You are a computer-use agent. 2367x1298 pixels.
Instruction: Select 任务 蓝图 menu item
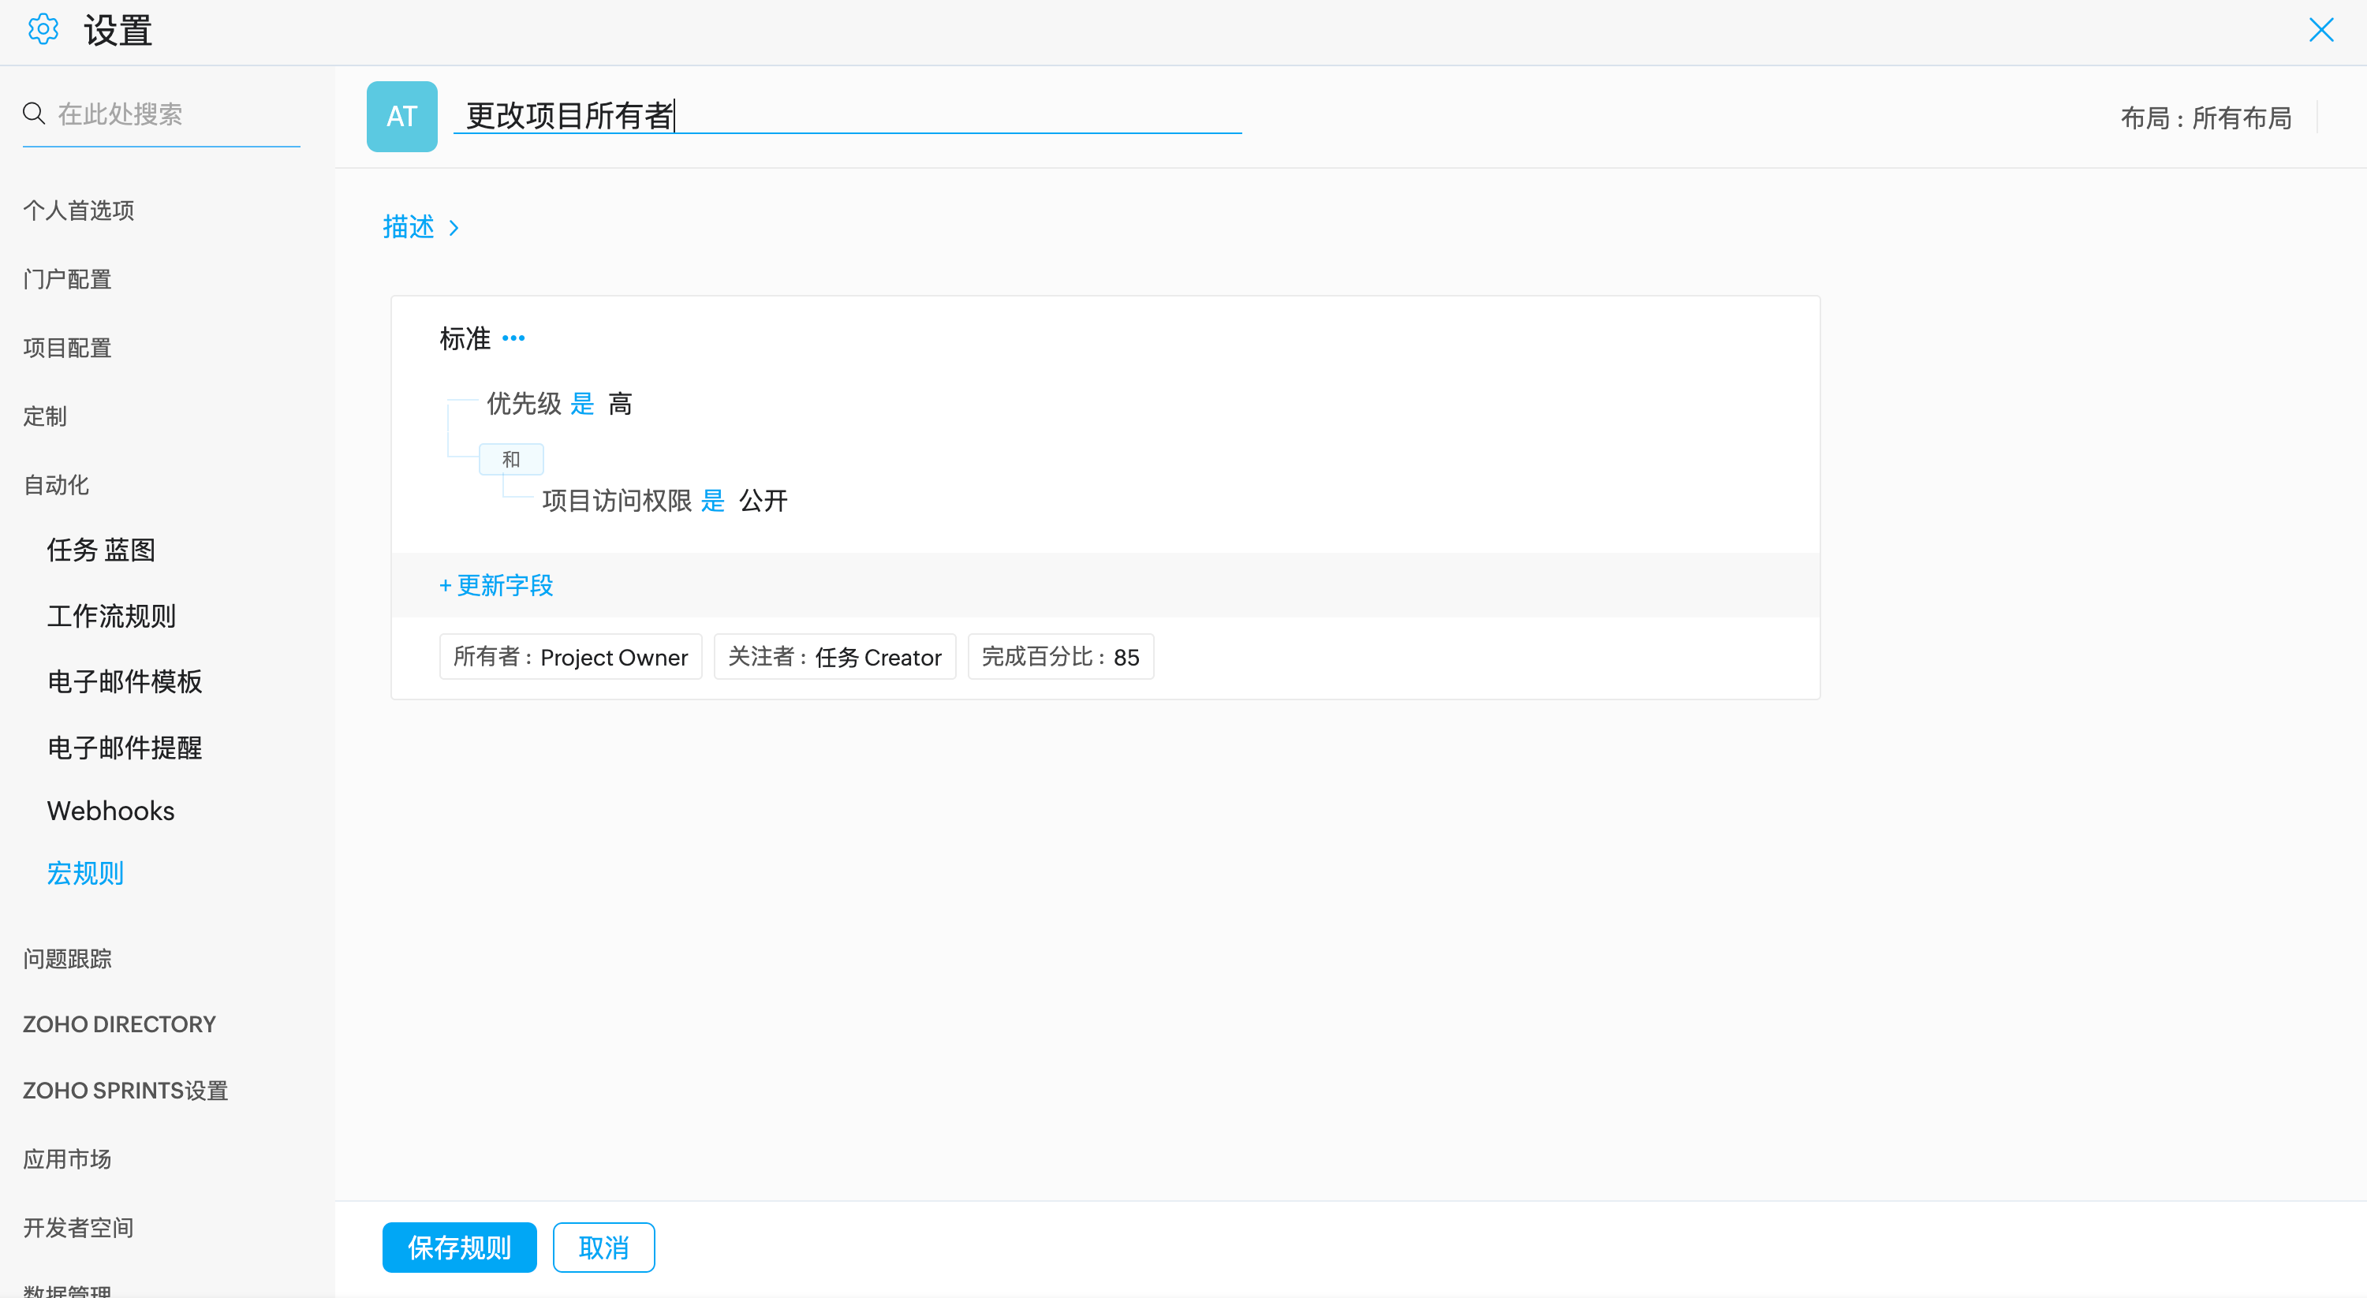[101, 550]
